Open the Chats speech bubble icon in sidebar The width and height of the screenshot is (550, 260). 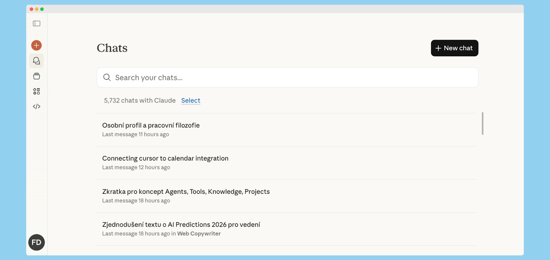(36, 61)
